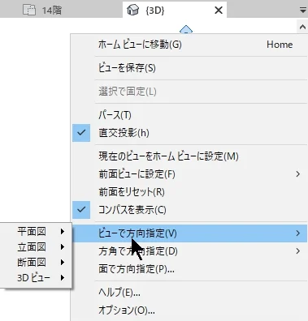The height and width of the screenshot is (321, 308).
Task: Expand 断面図 submenu item
Action: tap(36, 262)
